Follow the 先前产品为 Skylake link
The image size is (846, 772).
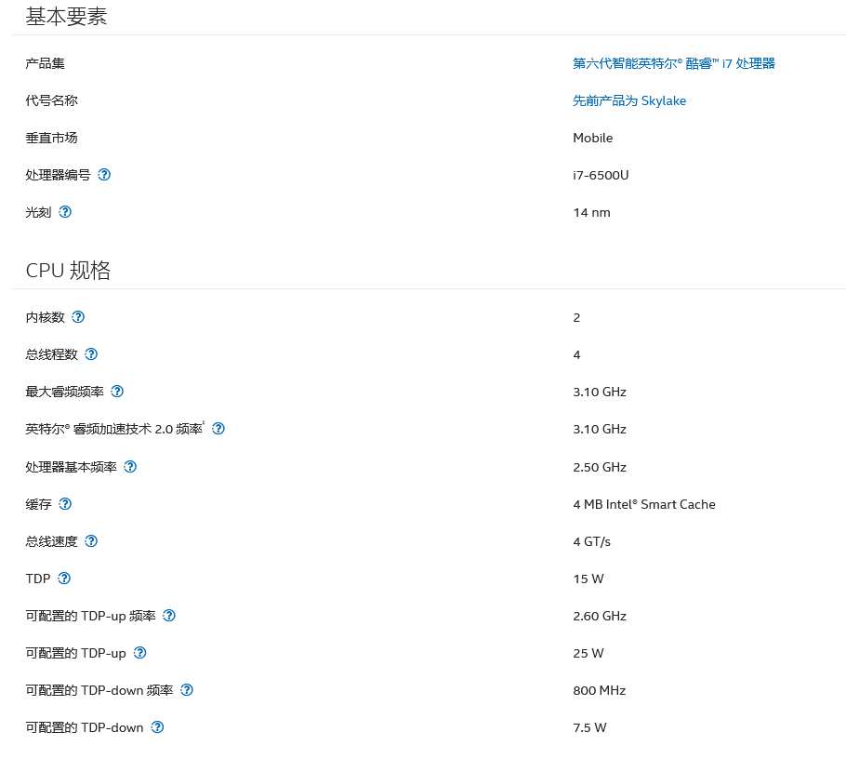click(628, 100)
